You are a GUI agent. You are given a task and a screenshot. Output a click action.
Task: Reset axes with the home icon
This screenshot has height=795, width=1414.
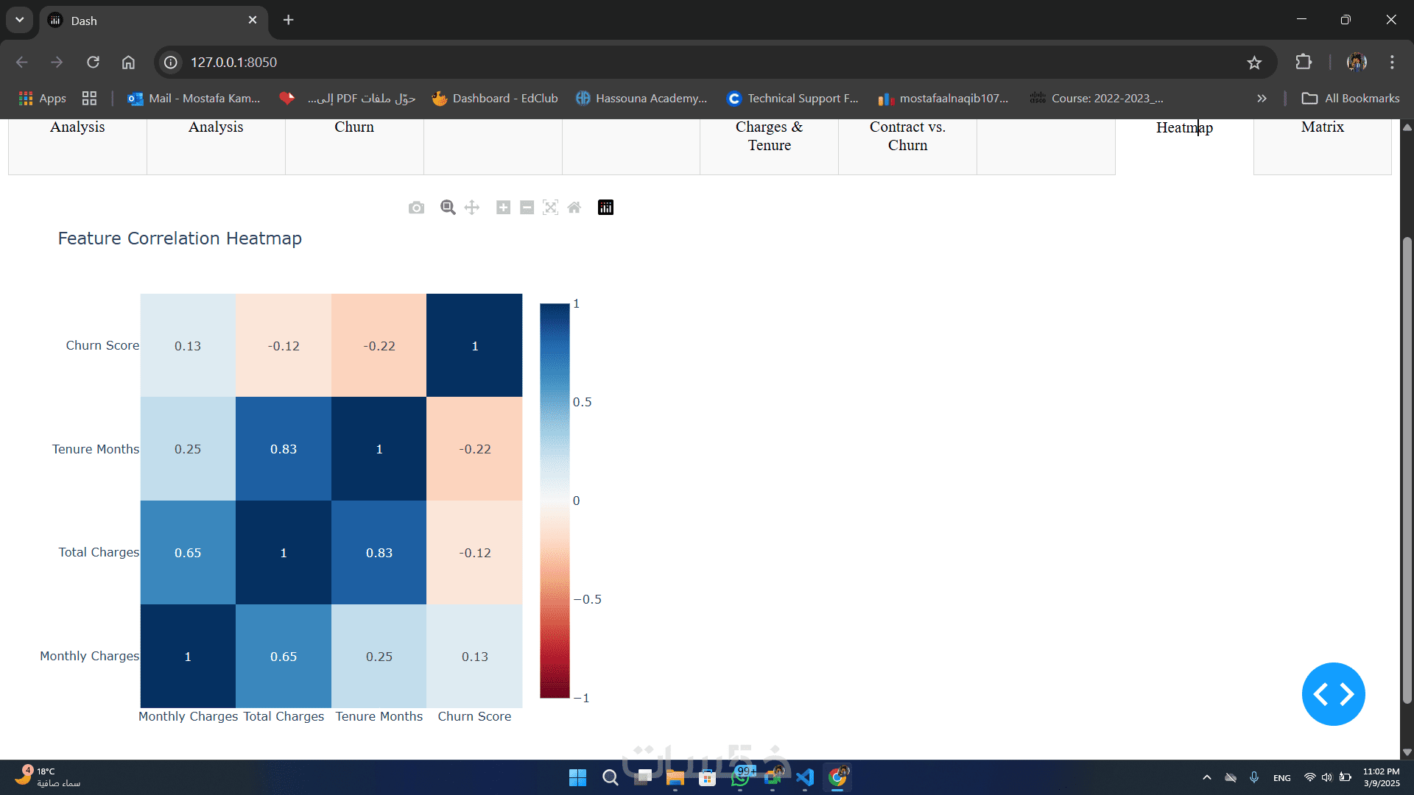point(574,208)
